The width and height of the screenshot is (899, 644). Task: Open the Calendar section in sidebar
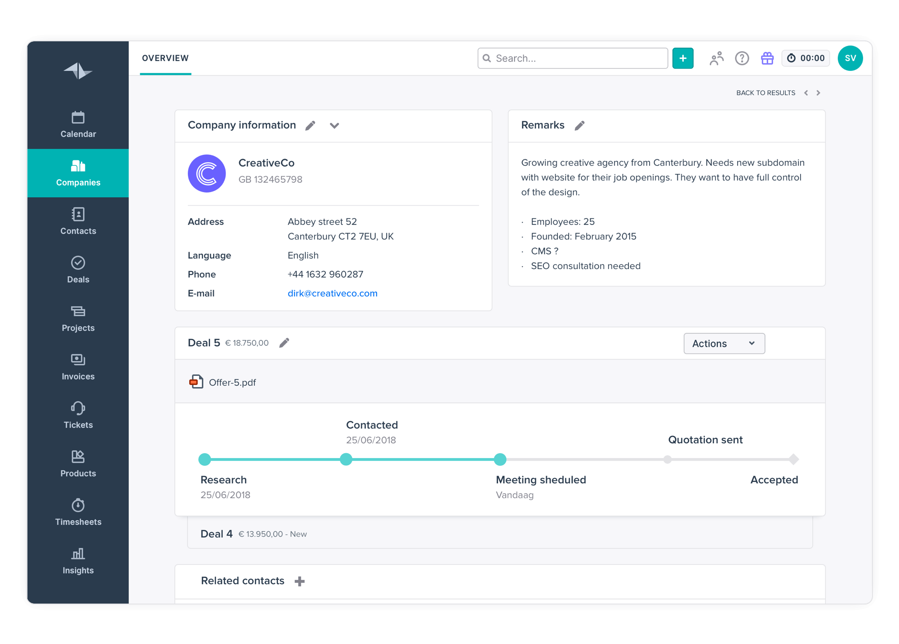[x=78, y=124]
